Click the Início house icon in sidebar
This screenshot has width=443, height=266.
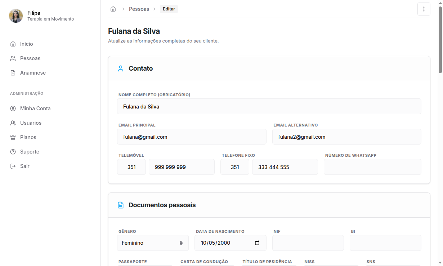pos(13,44)
